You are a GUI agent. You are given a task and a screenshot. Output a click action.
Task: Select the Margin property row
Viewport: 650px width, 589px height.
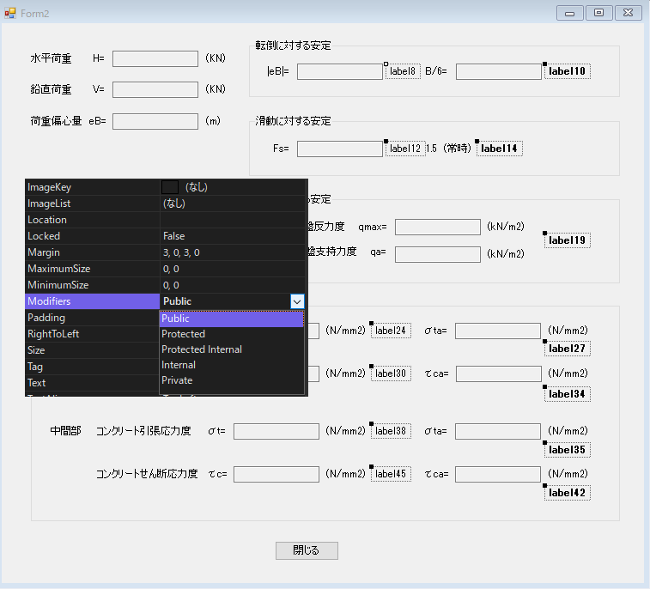tap(167, 252)
